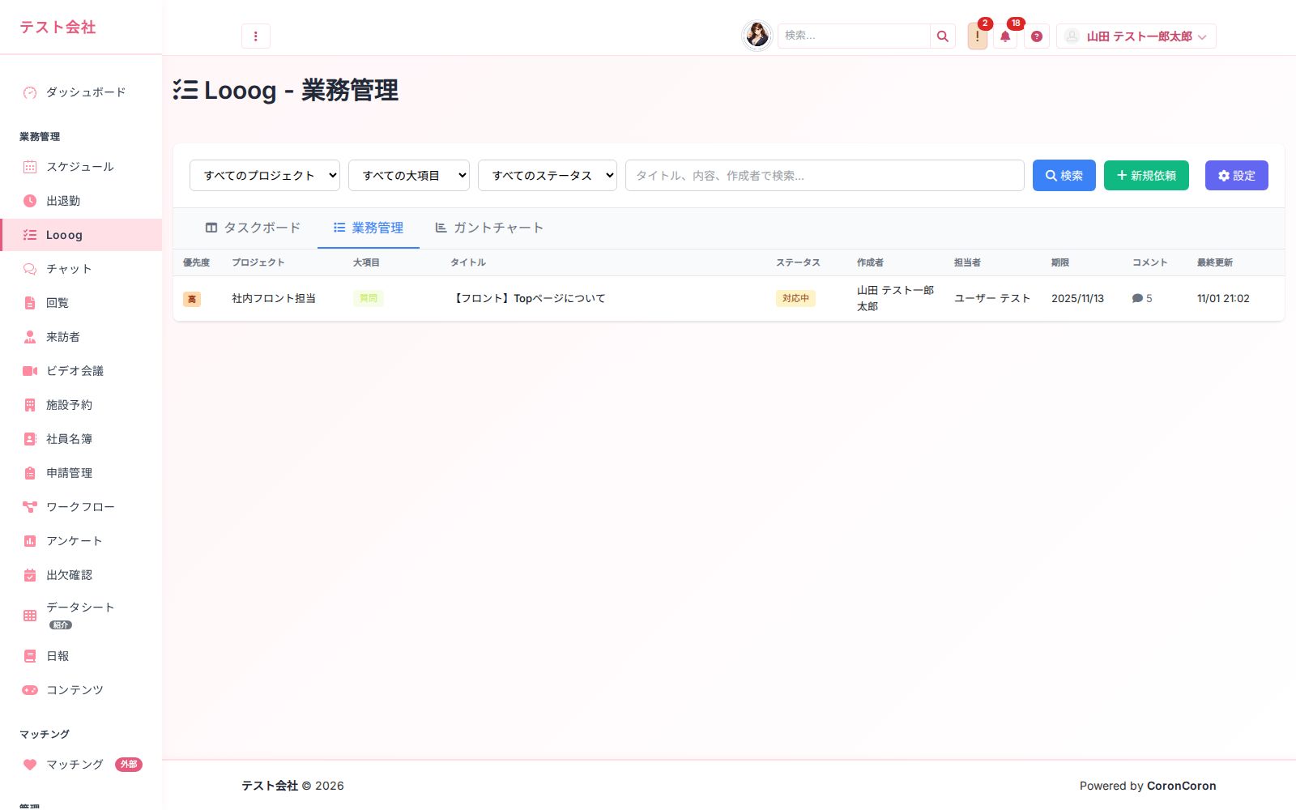Click the ワークフロー diagram icon
The height and width of the screenshot is (810, 1296).
[30, 507]
